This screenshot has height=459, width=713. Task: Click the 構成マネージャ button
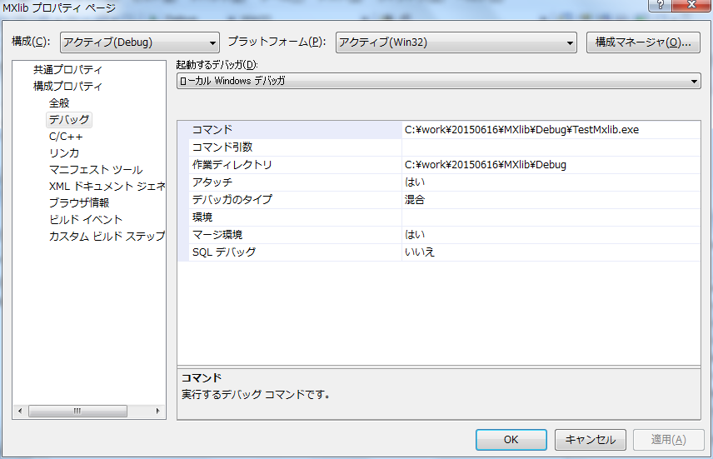pos(643,42)
